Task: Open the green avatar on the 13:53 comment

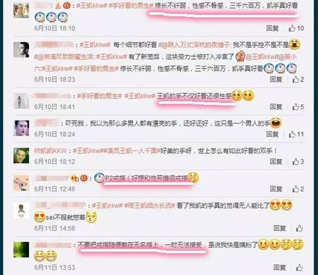Action: pyautogui.click(x=21, y=249)
